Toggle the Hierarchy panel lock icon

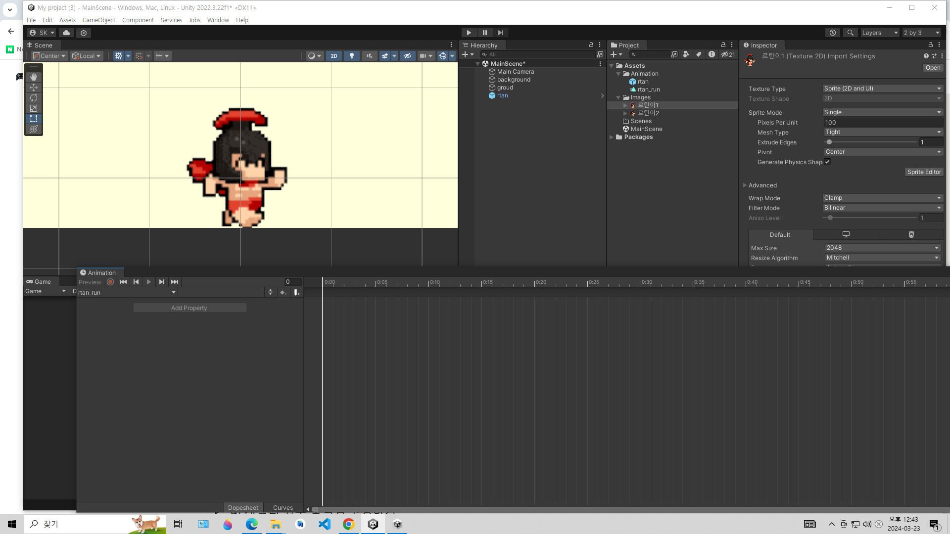(591, 44)
